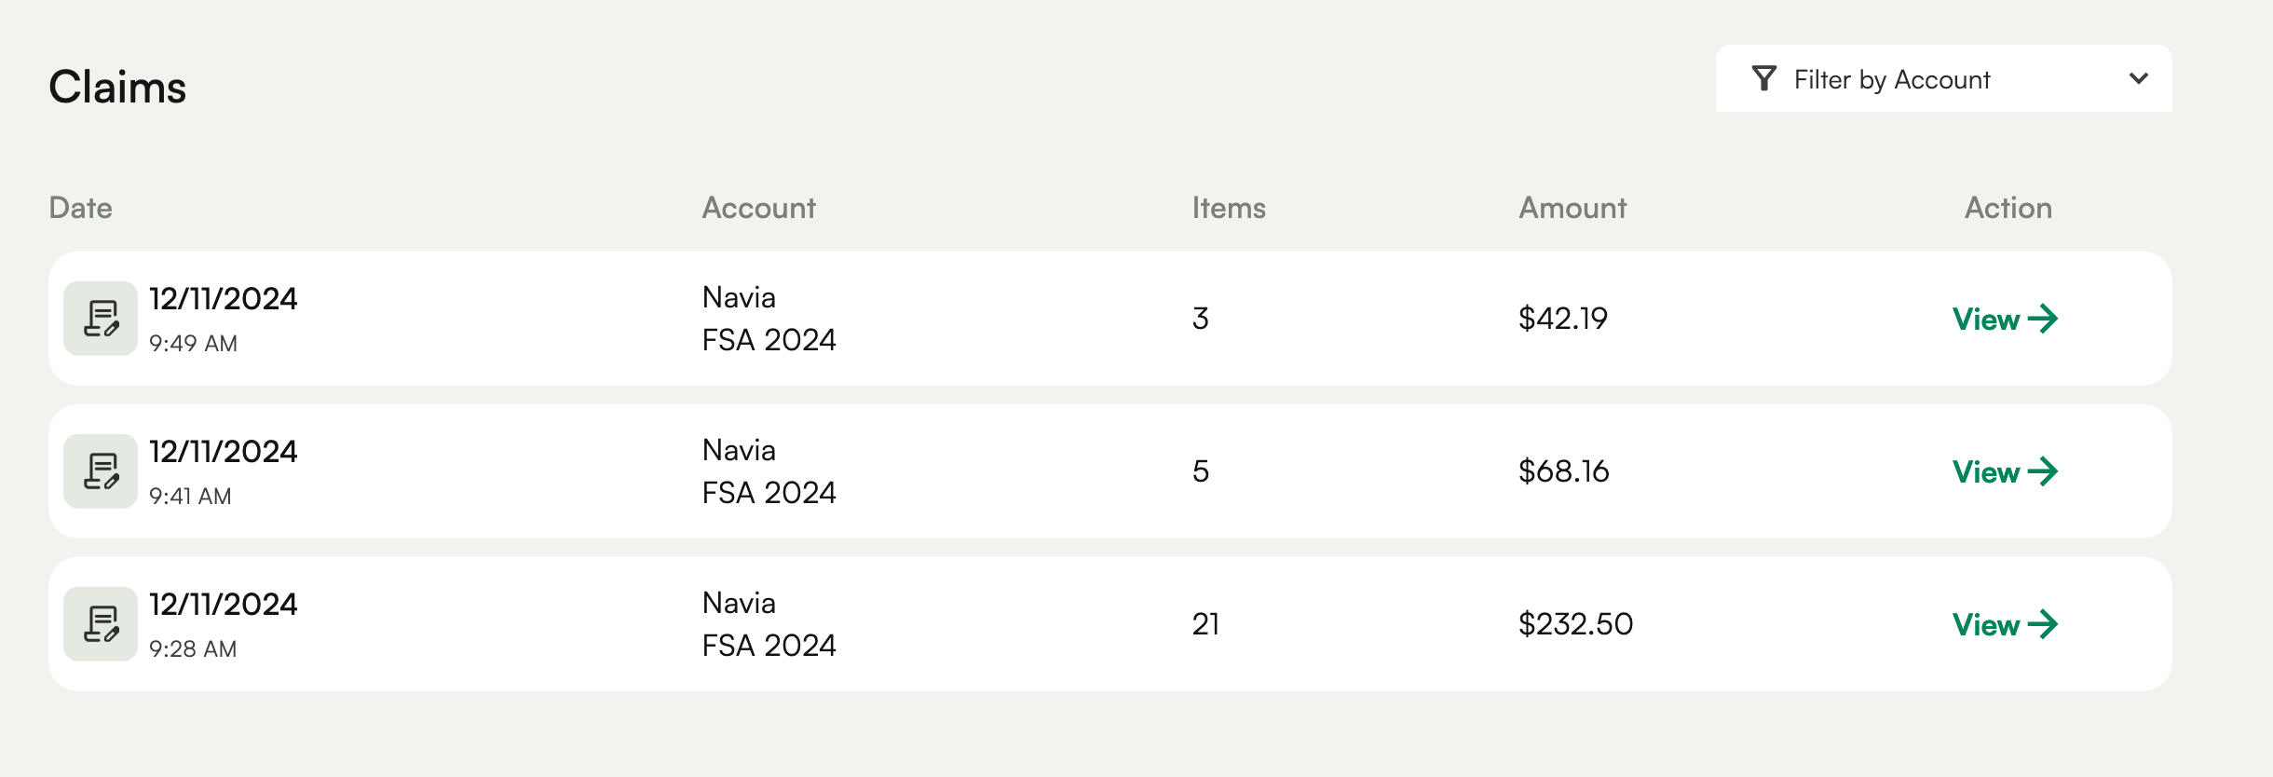Open the Filter by Account dropdown
2273x777 pixels.
[x=1944, y=78]
